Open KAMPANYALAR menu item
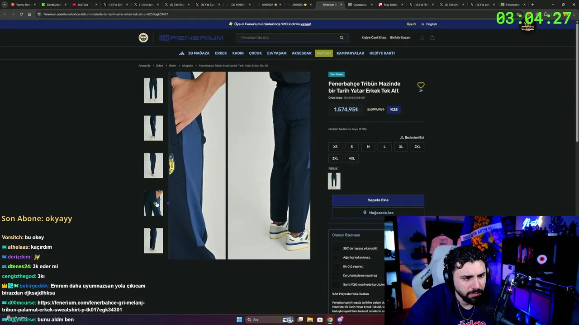This screenshot has width=579, height=325. [350, 53]
